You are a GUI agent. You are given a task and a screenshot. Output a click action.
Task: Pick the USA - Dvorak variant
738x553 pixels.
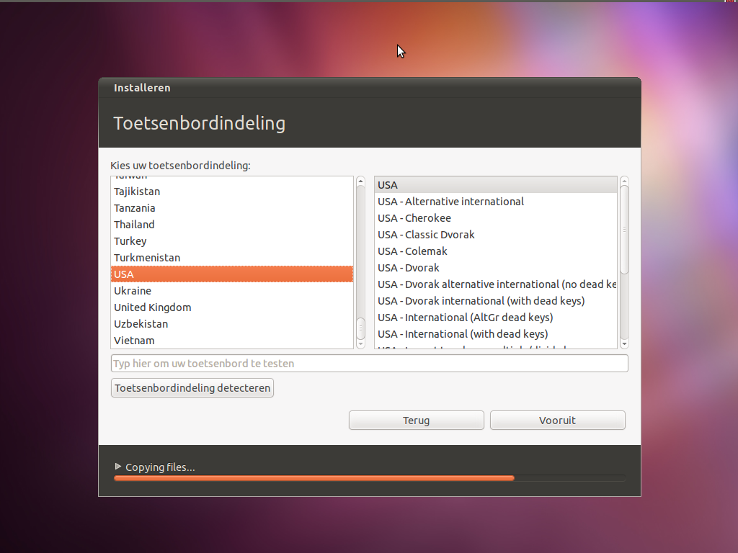(x=496, y=268)
